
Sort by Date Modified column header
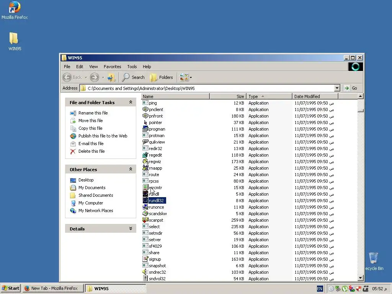[x=315, y=96]
